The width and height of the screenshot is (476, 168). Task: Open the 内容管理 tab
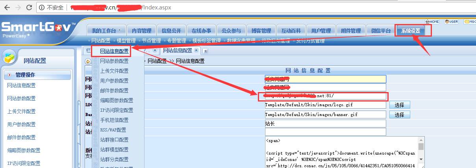coord(142,30)
